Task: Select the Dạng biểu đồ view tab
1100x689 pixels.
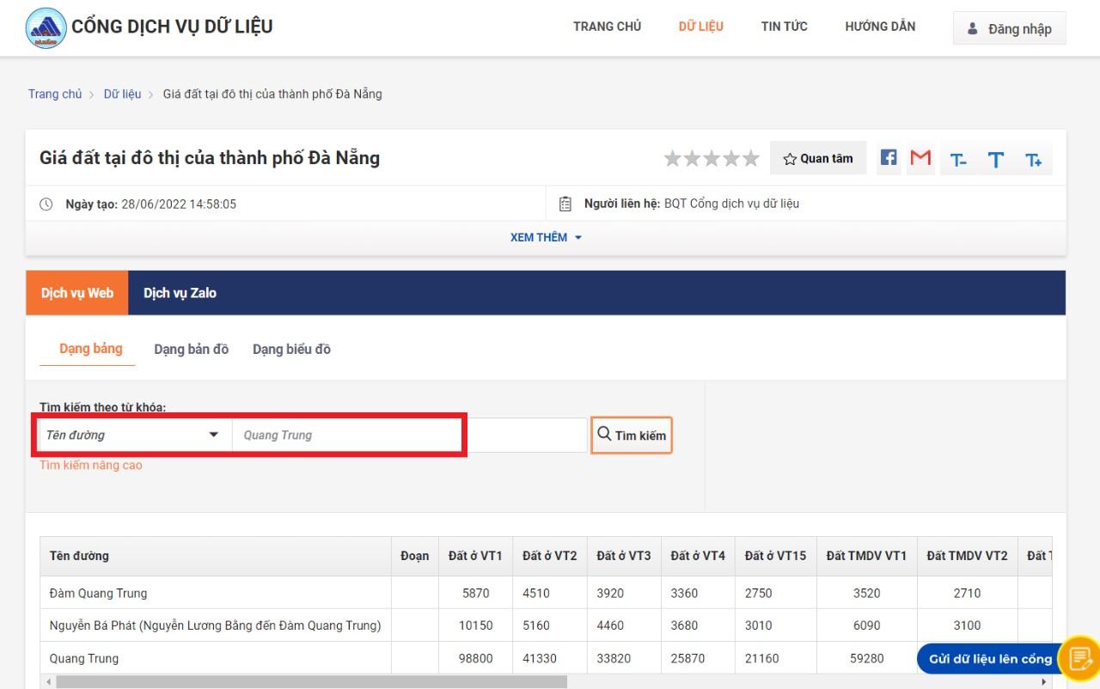Action: [x=291, y=349]
